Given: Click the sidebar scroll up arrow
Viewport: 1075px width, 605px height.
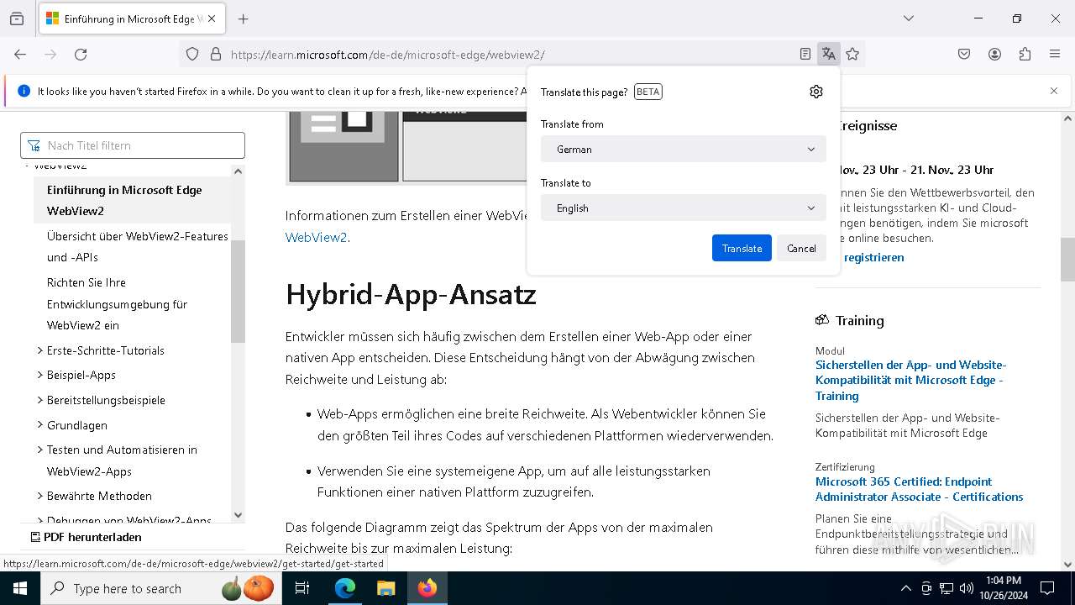Looking at the screenshot, I should (238, 171).
